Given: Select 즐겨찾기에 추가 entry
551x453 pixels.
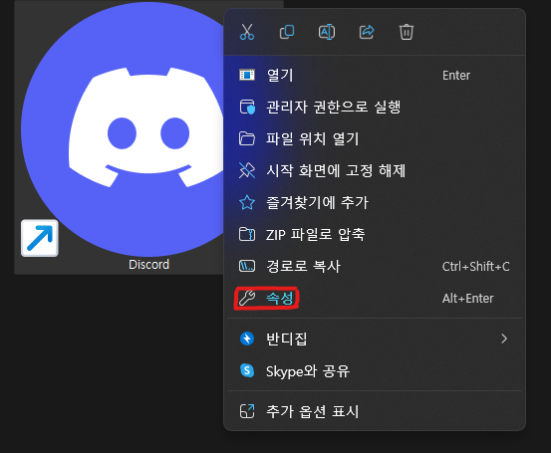Looking at the screenshot, I should 375,203.
